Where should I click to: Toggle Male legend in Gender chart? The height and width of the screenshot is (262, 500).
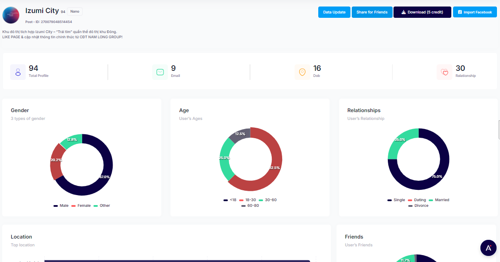pos(61,206)
